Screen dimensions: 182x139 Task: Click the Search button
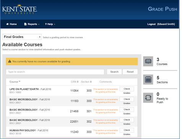click(x=114, y=72)
